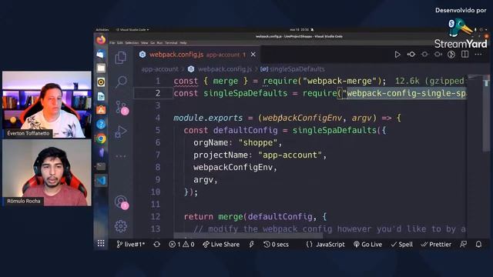Open the Go menu
493x277 pixels.
coord(153,43)
